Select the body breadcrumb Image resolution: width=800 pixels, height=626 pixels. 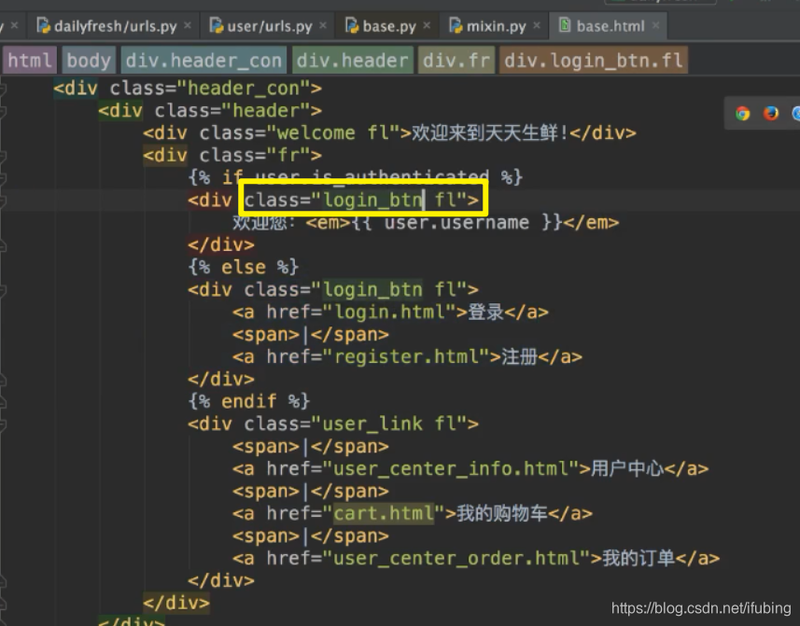89,61
